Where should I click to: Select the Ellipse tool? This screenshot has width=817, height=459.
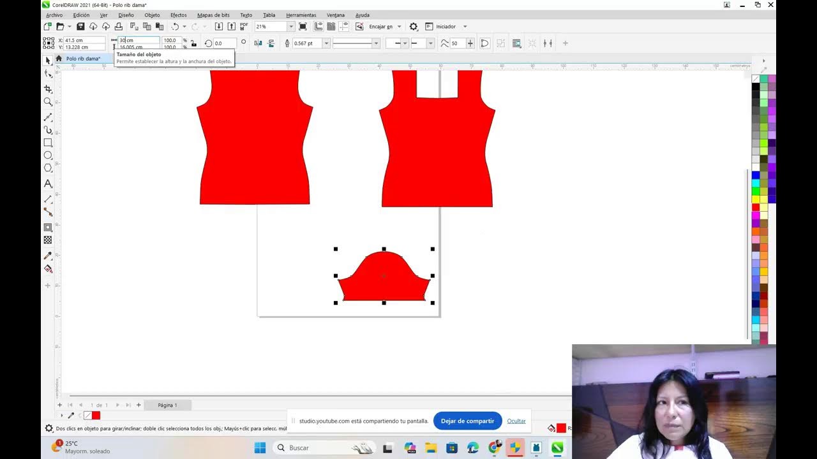pos(48,156)
